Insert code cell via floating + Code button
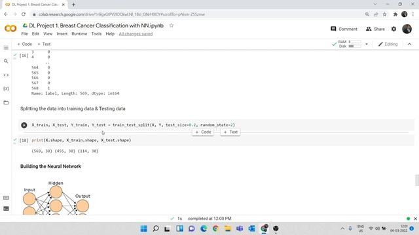This screenshot has height=235, width=419. point(203,132)
